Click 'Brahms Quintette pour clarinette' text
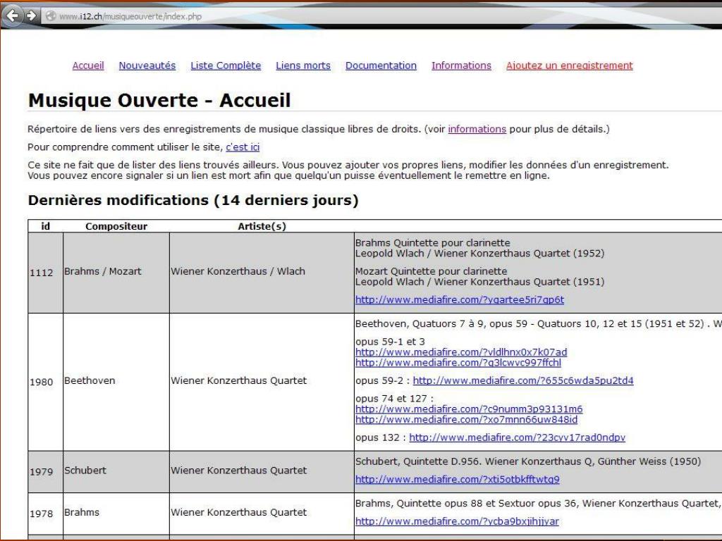Screen dimensions: 722x541 click(x=432, y=243)
